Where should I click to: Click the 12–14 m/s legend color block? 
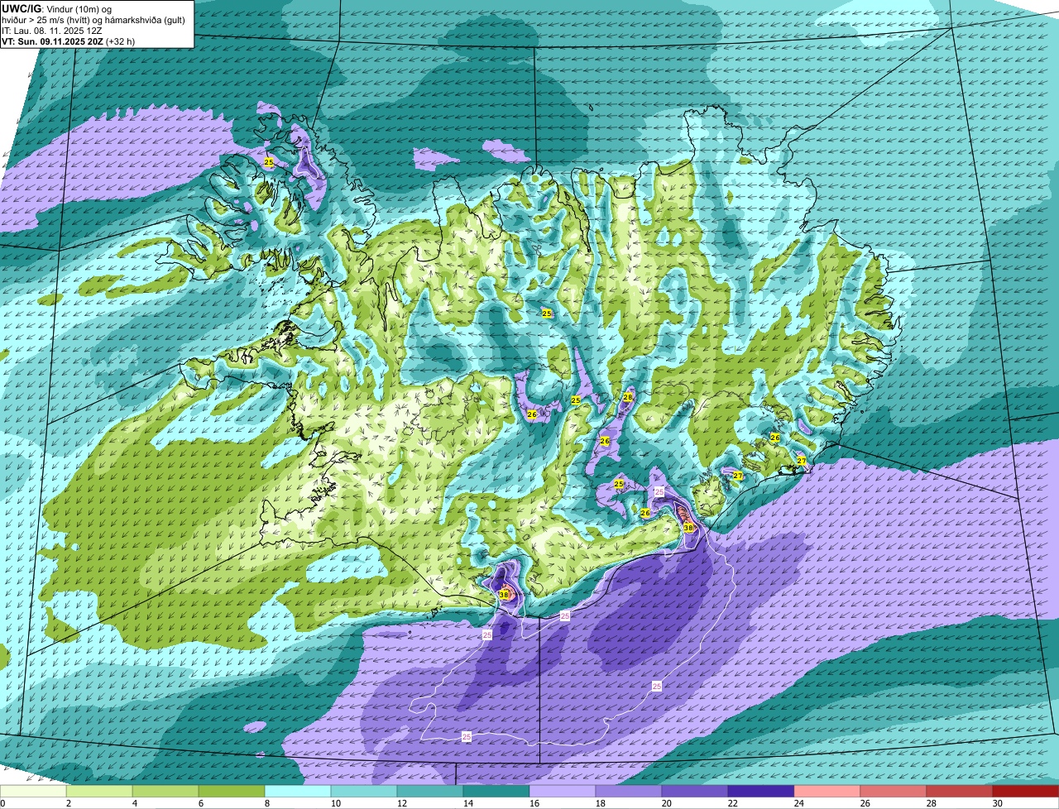click(430, 791)
